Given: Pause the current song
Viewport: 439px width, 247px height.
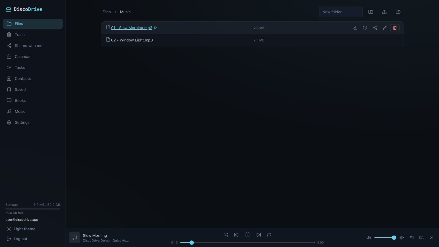Looking at the screenshot, I should (247, 235).
